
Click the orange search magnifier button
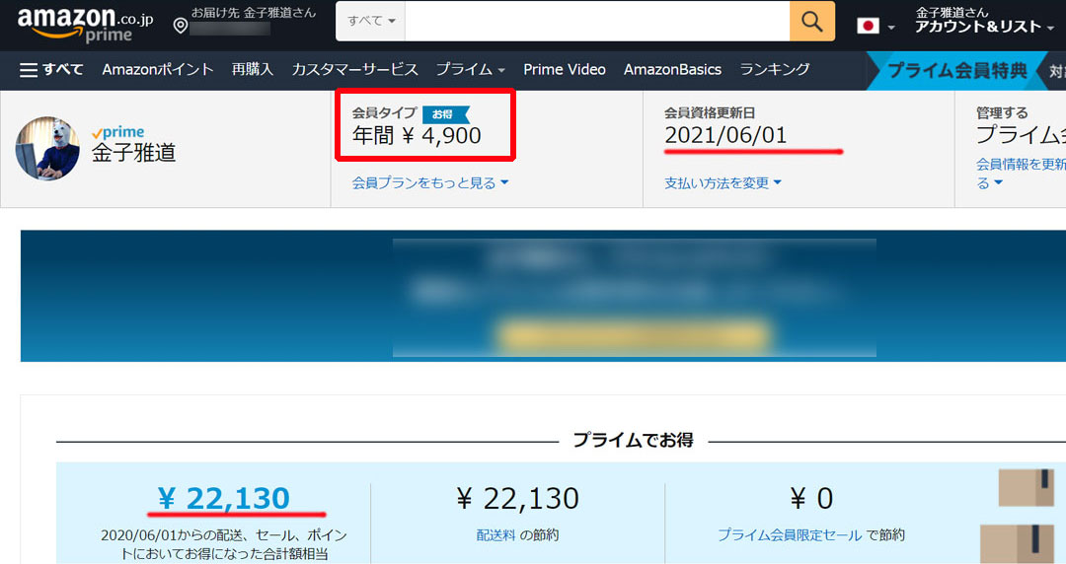[811, 21]
